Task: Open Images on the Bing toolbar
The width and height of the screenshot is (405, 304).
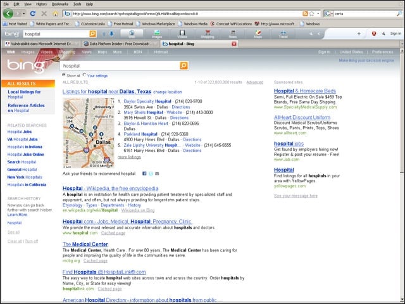Action: [157, 34]
